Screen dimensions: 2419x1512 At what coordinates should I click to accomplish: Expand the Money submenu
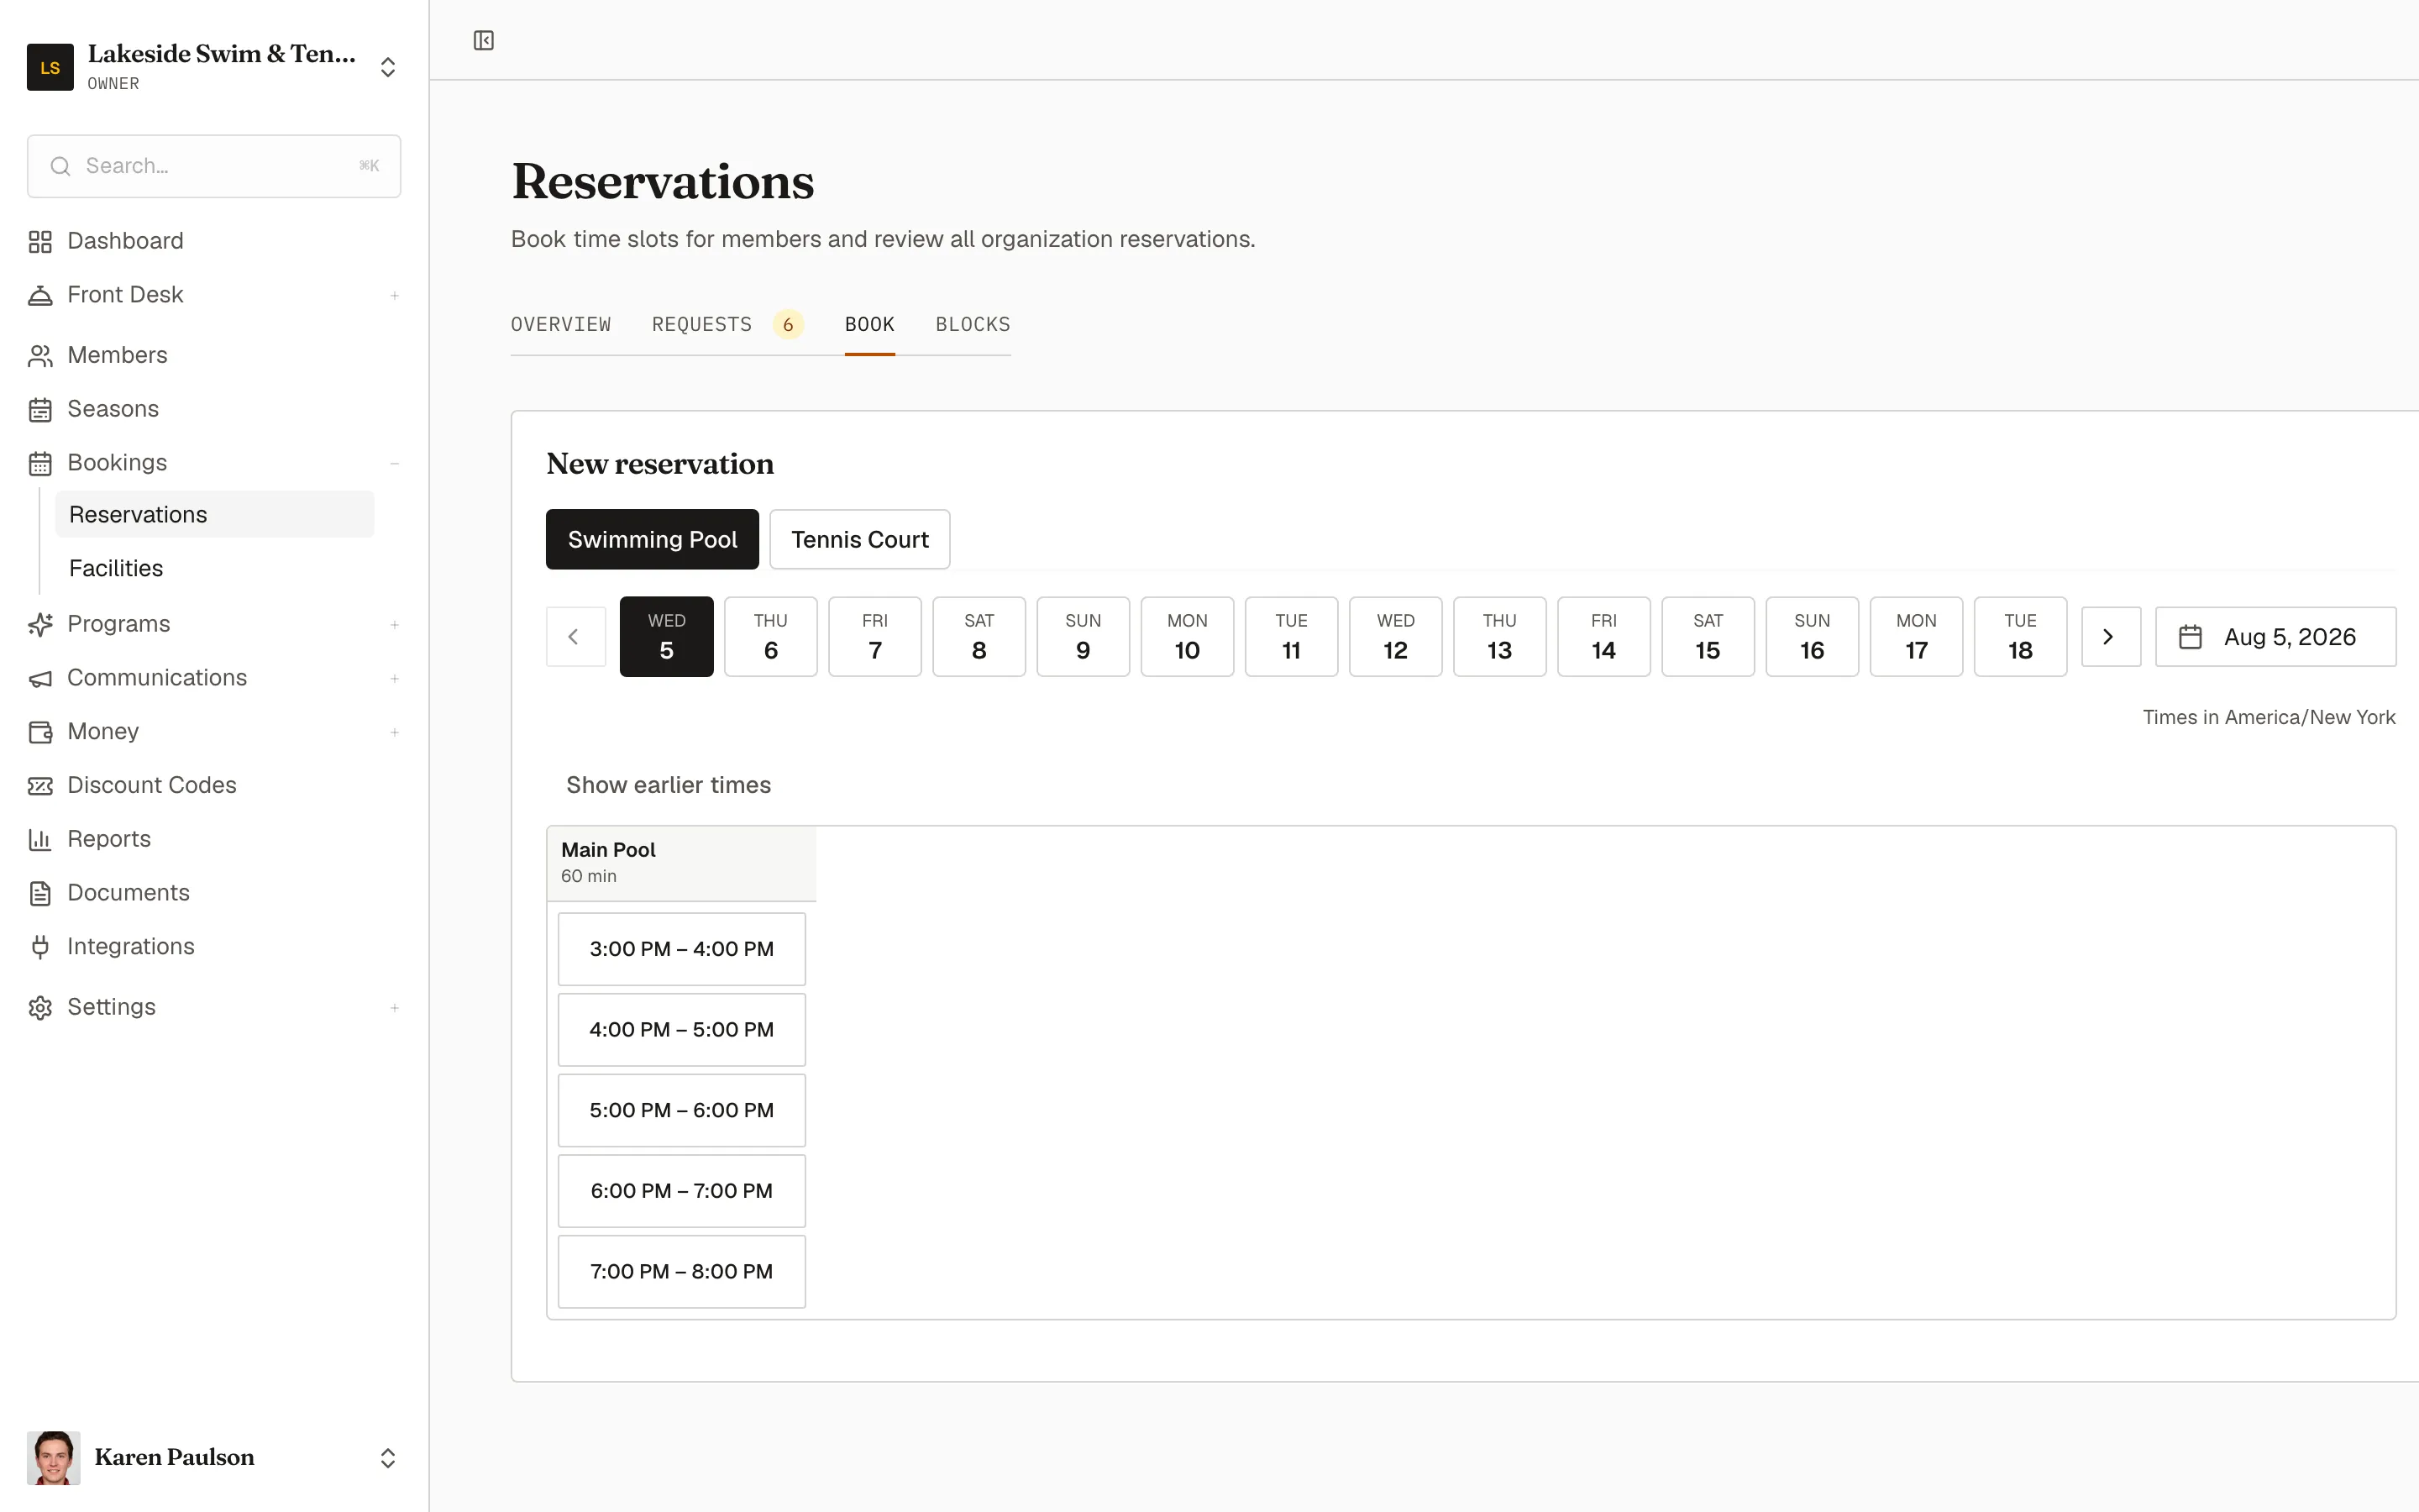coord(395,732)
